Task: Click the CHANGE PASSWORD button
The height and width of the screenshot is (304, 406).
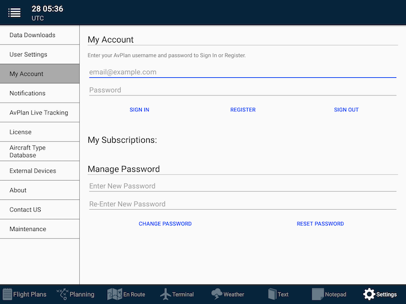Action: coord(165,224)
